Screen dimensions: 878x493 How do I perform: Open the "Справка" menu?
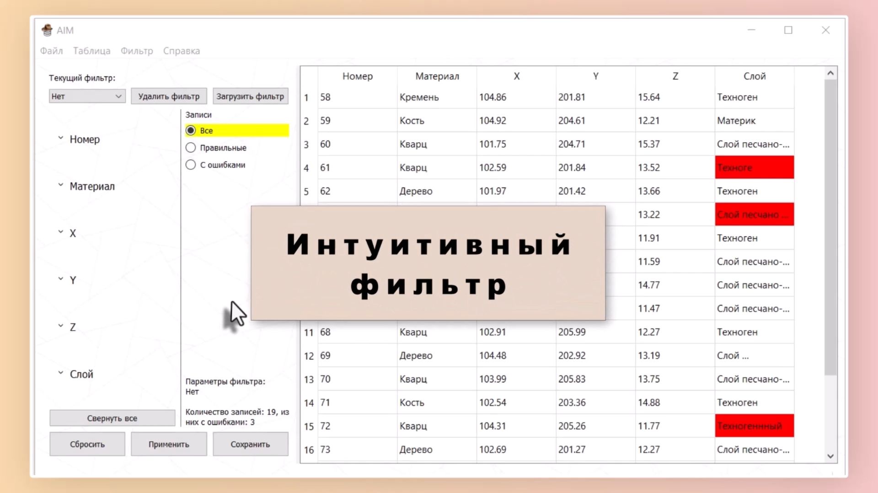point(181,51)
